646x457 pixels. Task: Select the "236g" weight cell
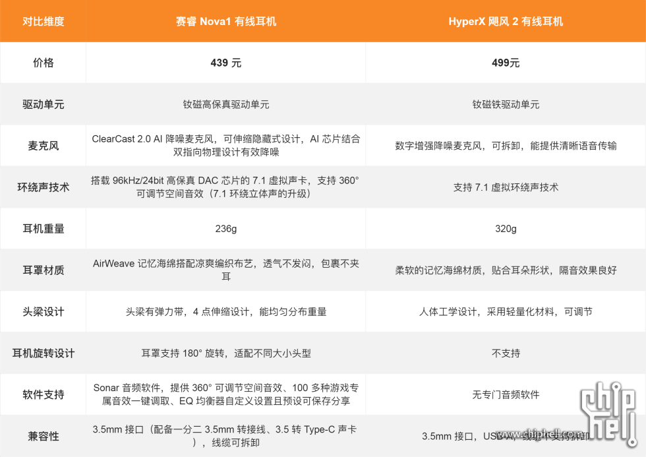(x=225, y=229)
